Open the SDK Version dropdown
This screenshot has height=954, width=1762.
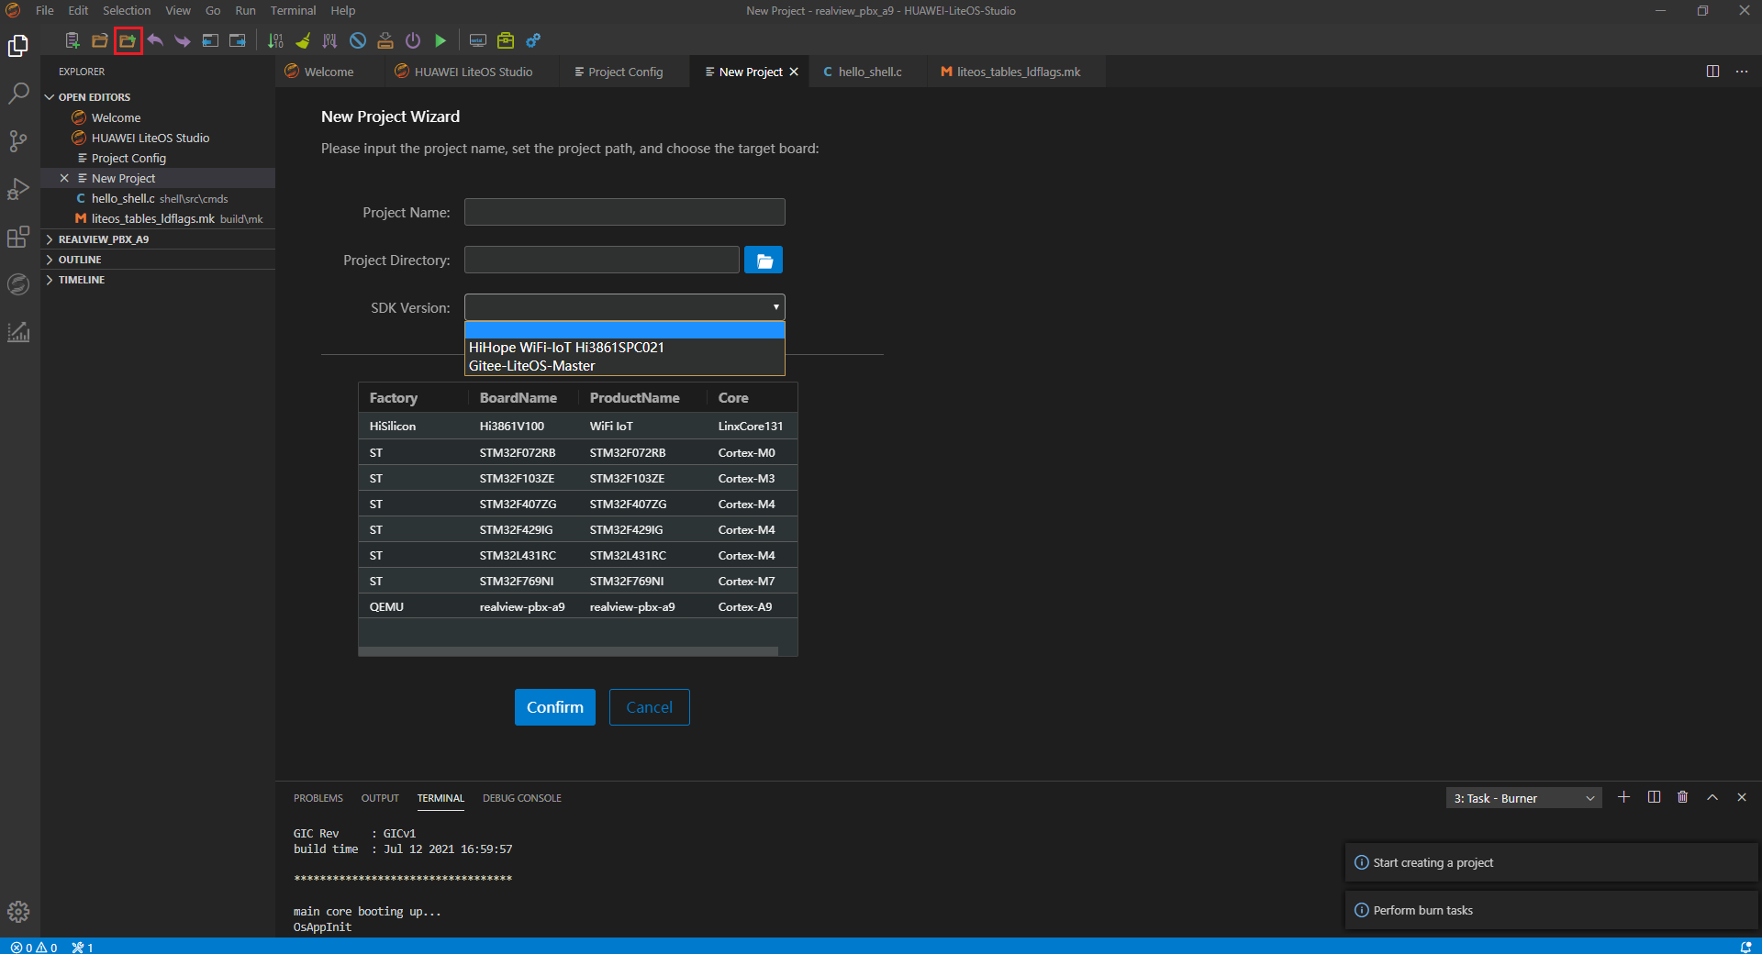click(625, 307)
